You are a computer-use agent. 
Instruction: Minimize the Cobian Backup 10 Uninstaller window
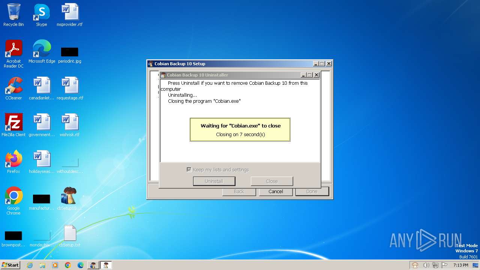point(303,75)
